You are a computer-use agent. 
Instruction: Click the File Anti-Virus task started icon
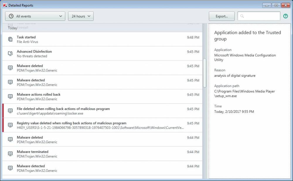[10, 39]
